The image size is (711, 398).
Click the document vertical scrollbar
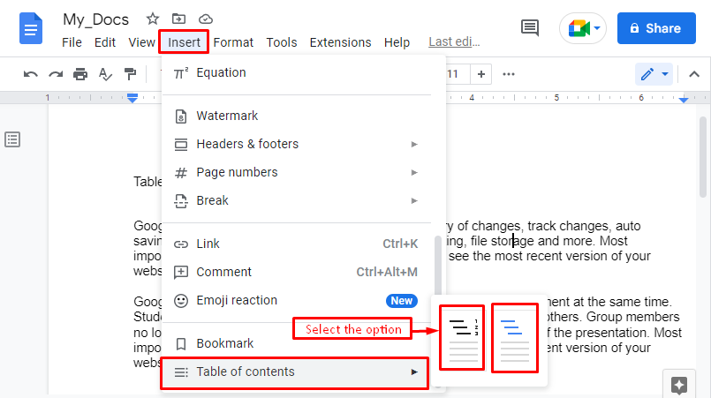703,156
